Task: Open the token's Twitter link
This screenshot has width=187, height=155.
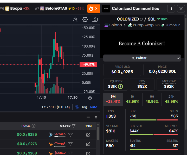Action: pos(139,58)
